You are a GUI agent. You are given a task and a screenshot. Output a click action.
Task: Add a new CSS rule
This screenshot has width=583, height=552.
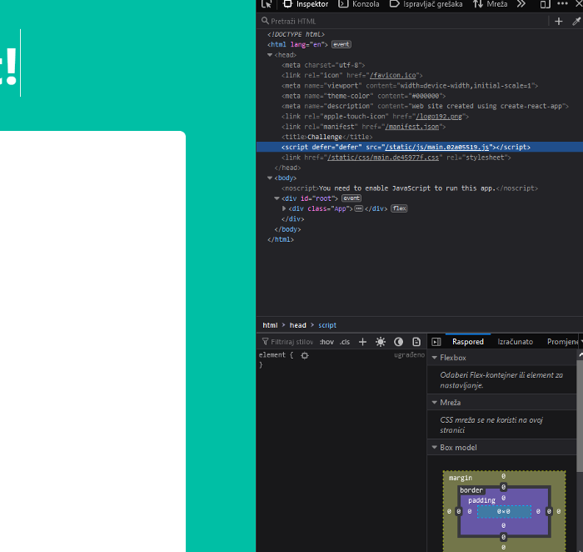pyautogui.click(x=362, y=342)
